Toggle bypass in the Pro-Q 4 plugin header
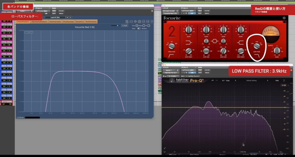295x157 pixels. (207, 70)
